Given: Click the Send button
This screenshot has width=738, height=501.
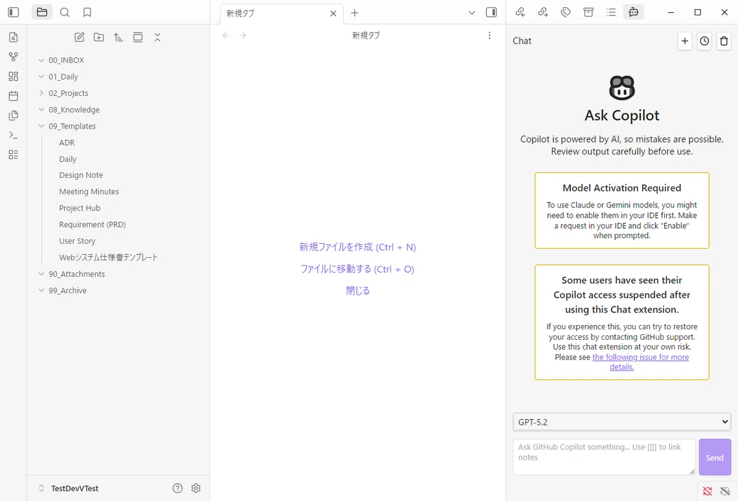Looking at the screenshot, I should coord(715,457).
